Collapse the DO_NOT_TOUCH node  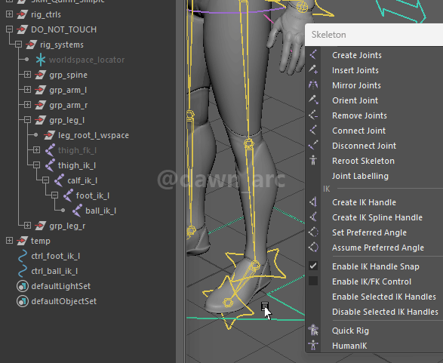tap(9, 29)
